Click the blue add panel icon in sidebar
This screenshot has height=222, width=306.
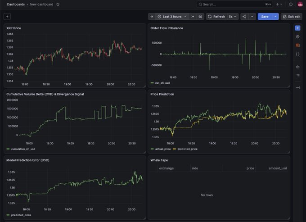(297, 28)
